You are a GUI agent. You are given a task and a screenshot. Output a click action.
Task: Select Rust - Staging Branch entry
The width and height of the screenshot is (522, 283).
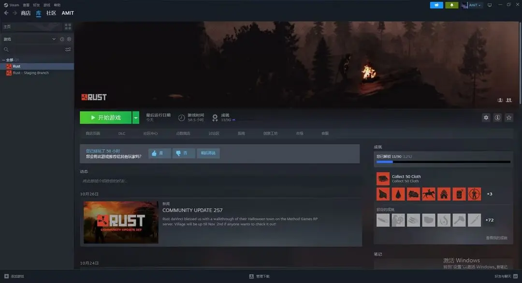coord(37,73)
